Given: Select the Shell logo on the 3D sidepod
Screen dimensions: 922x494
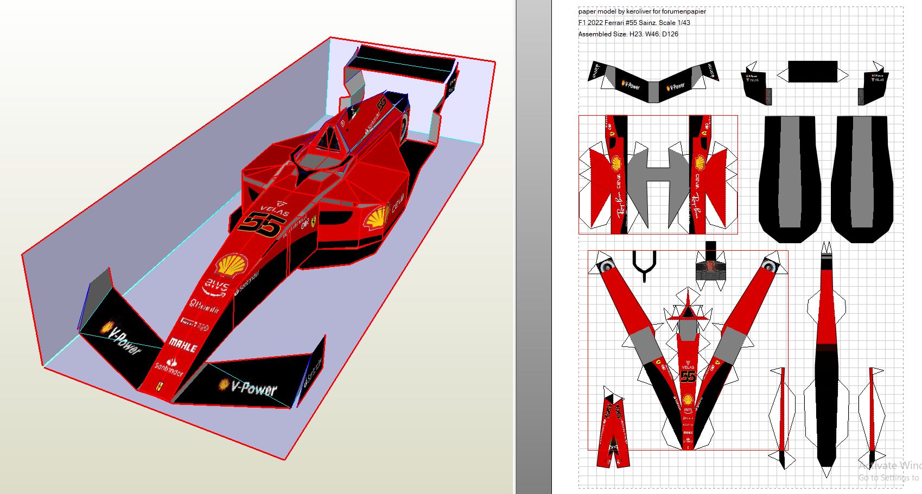Looking at the screenshot, I should point(377,218).
